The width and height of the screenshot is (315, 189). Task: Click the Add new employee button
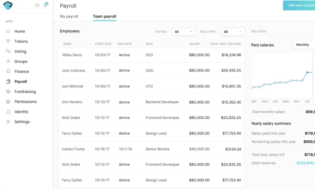(299, 6)
